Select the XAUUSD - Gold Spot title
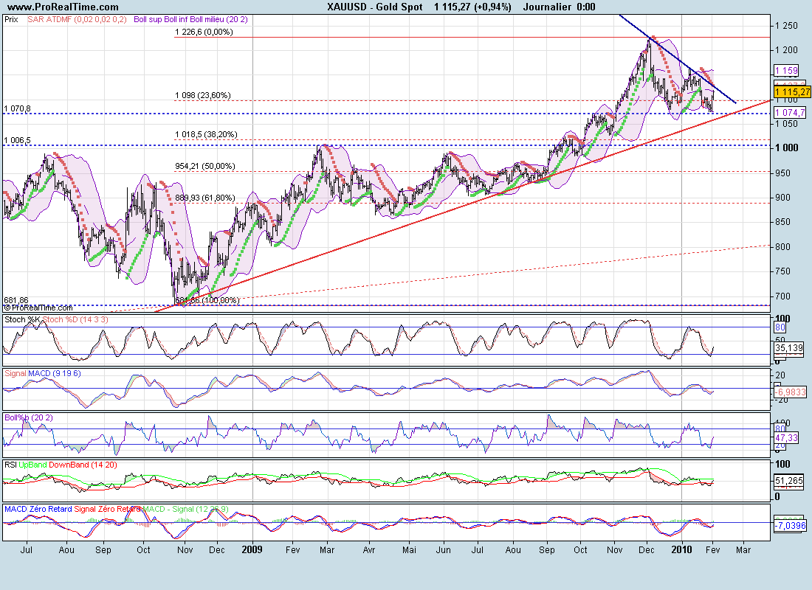This screenshot has width=812, height=590. tap(375, 7)
